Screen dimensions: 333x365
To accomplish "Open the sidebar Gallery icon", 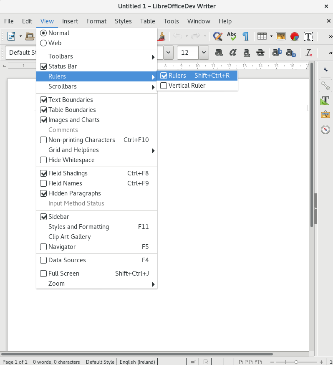I will pos(325,115).
